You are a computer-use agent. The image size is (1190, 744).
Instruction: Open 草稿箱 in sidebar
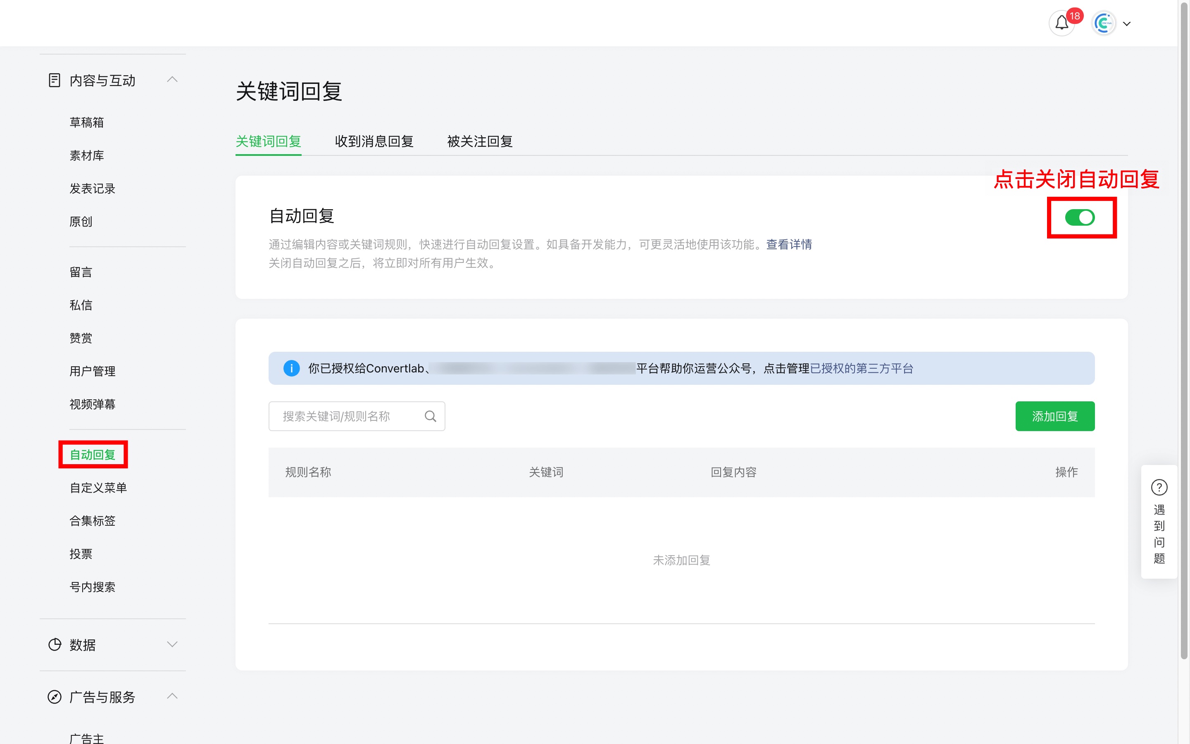click(x=86, y=122)
